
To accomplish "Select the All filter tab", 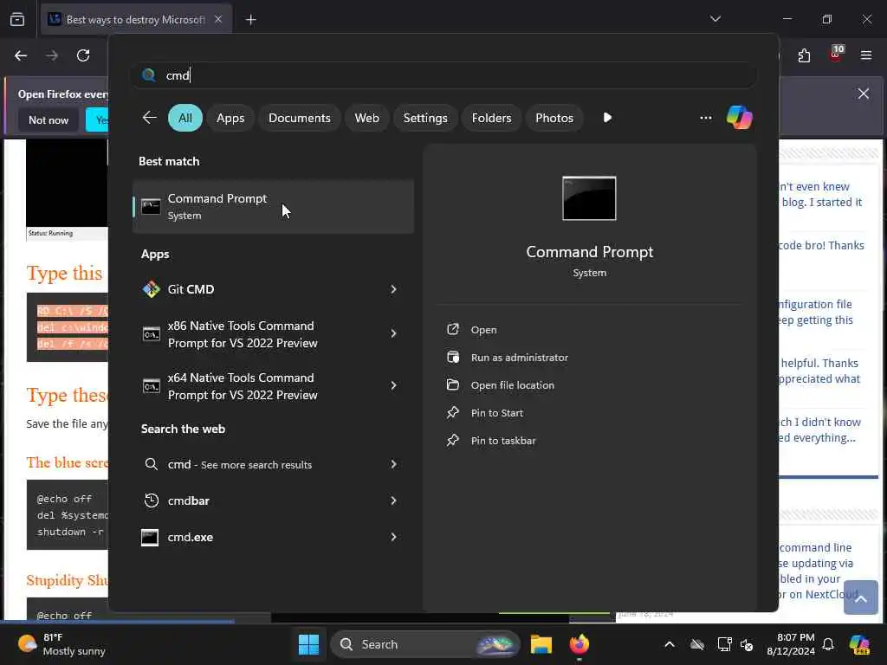I will click(185, 118).
